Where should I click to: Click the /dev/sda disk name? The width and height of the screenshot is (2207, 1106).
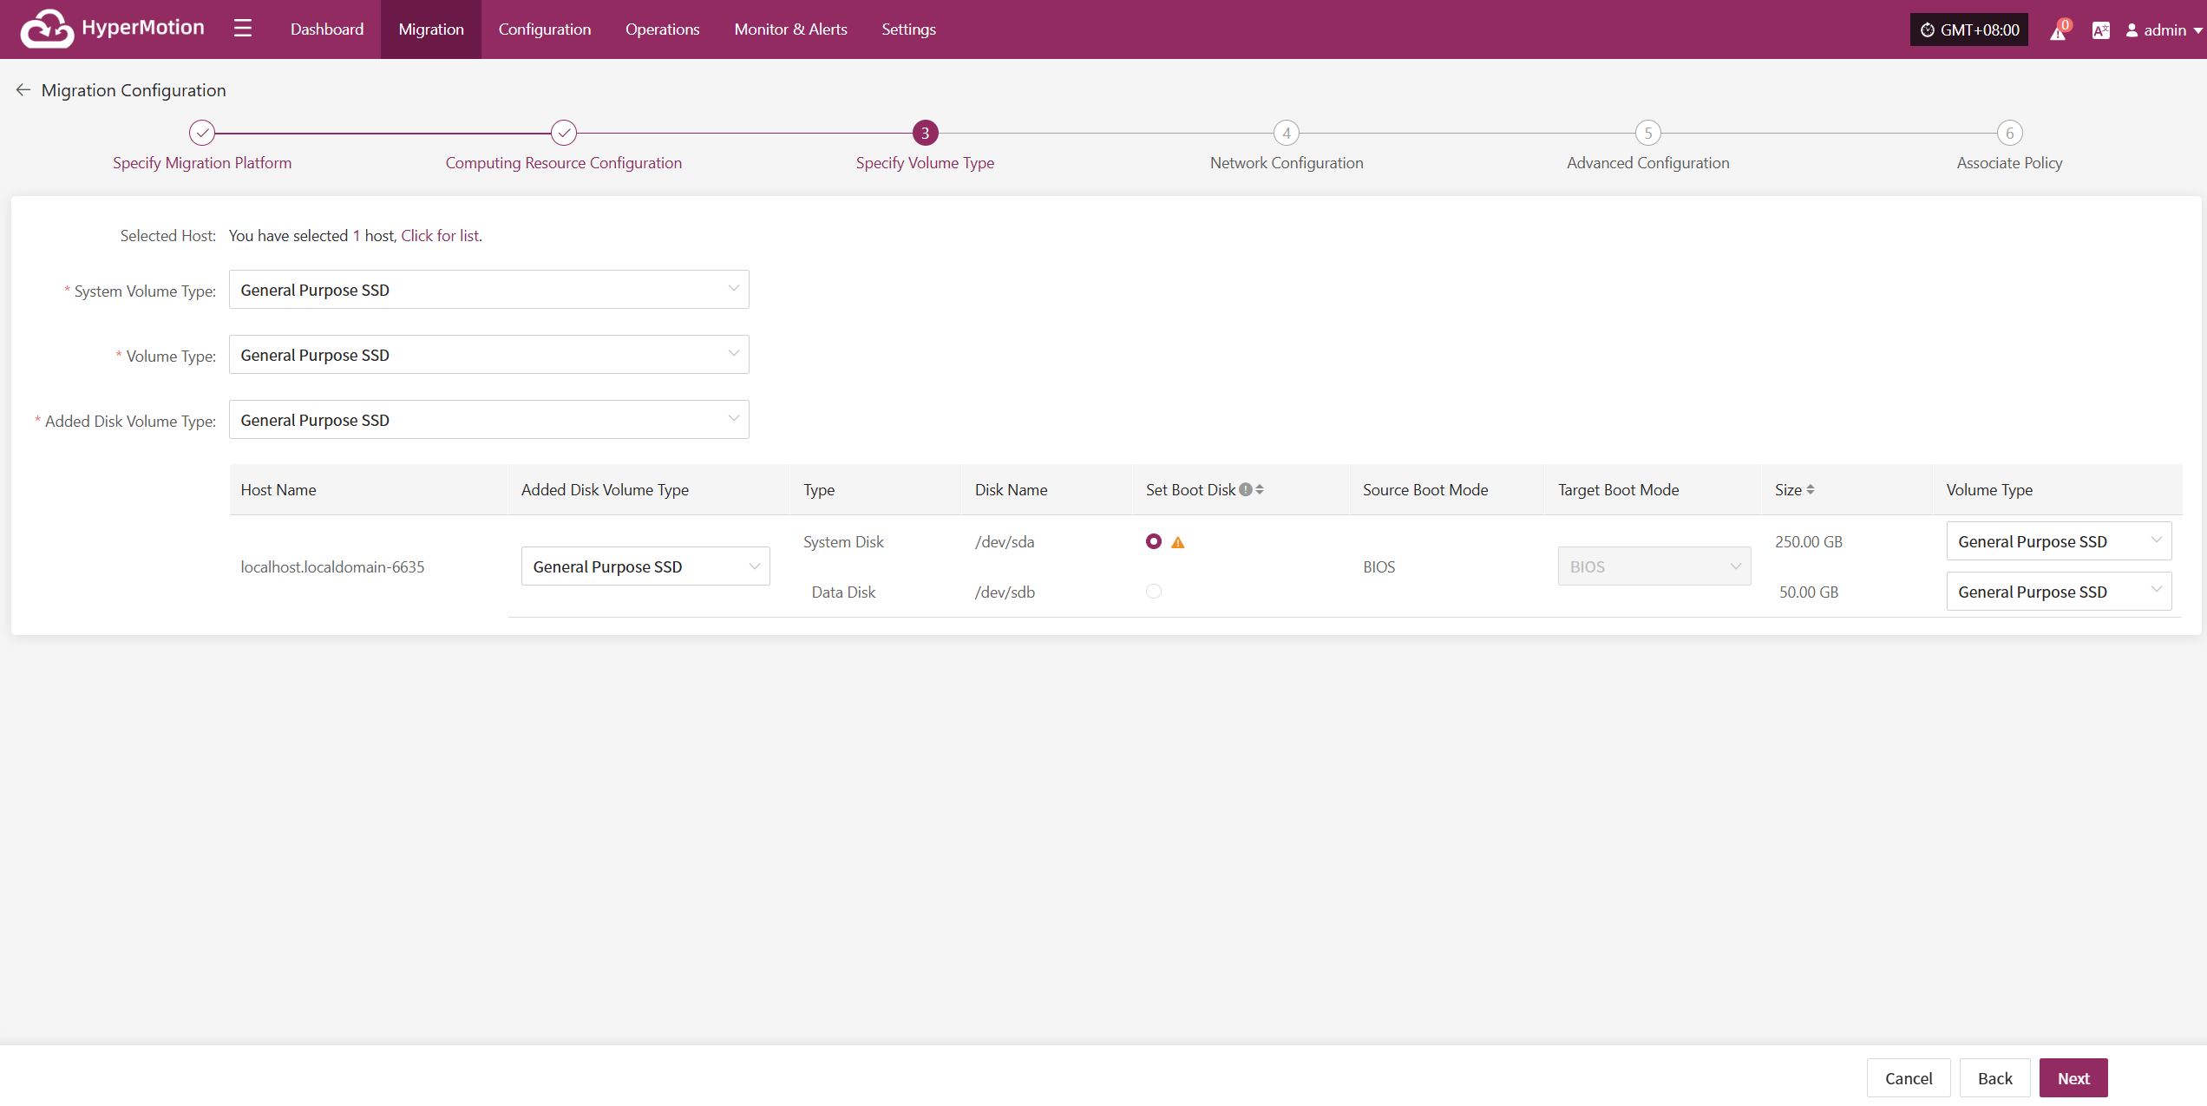[x=1005, y=542]
